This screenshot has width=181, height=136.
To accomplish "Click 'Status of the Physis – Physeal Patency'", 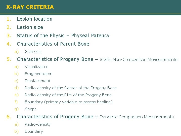I will [x=63, y=36].
